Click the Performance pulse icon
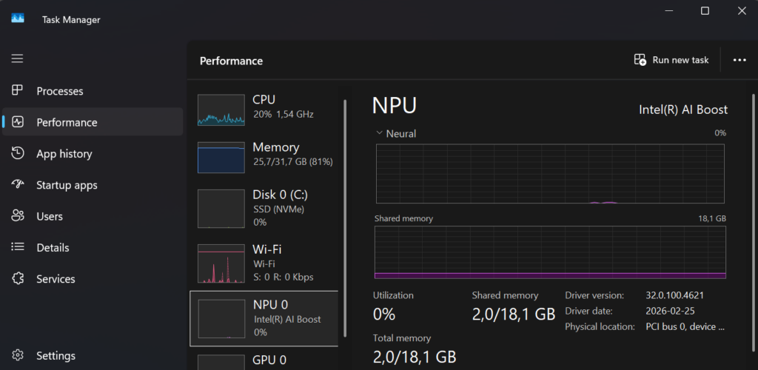The height and width of the screenshot is (370, 758). (x=18, y=122)
